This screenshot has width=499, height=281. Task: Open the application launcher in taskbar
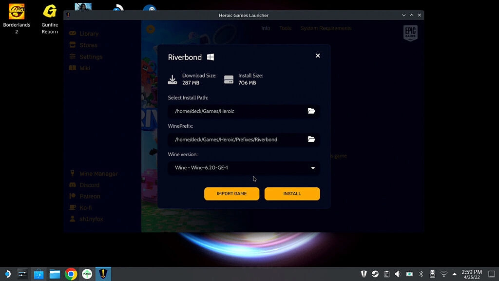pyautogui.click(x=7, y=274)
